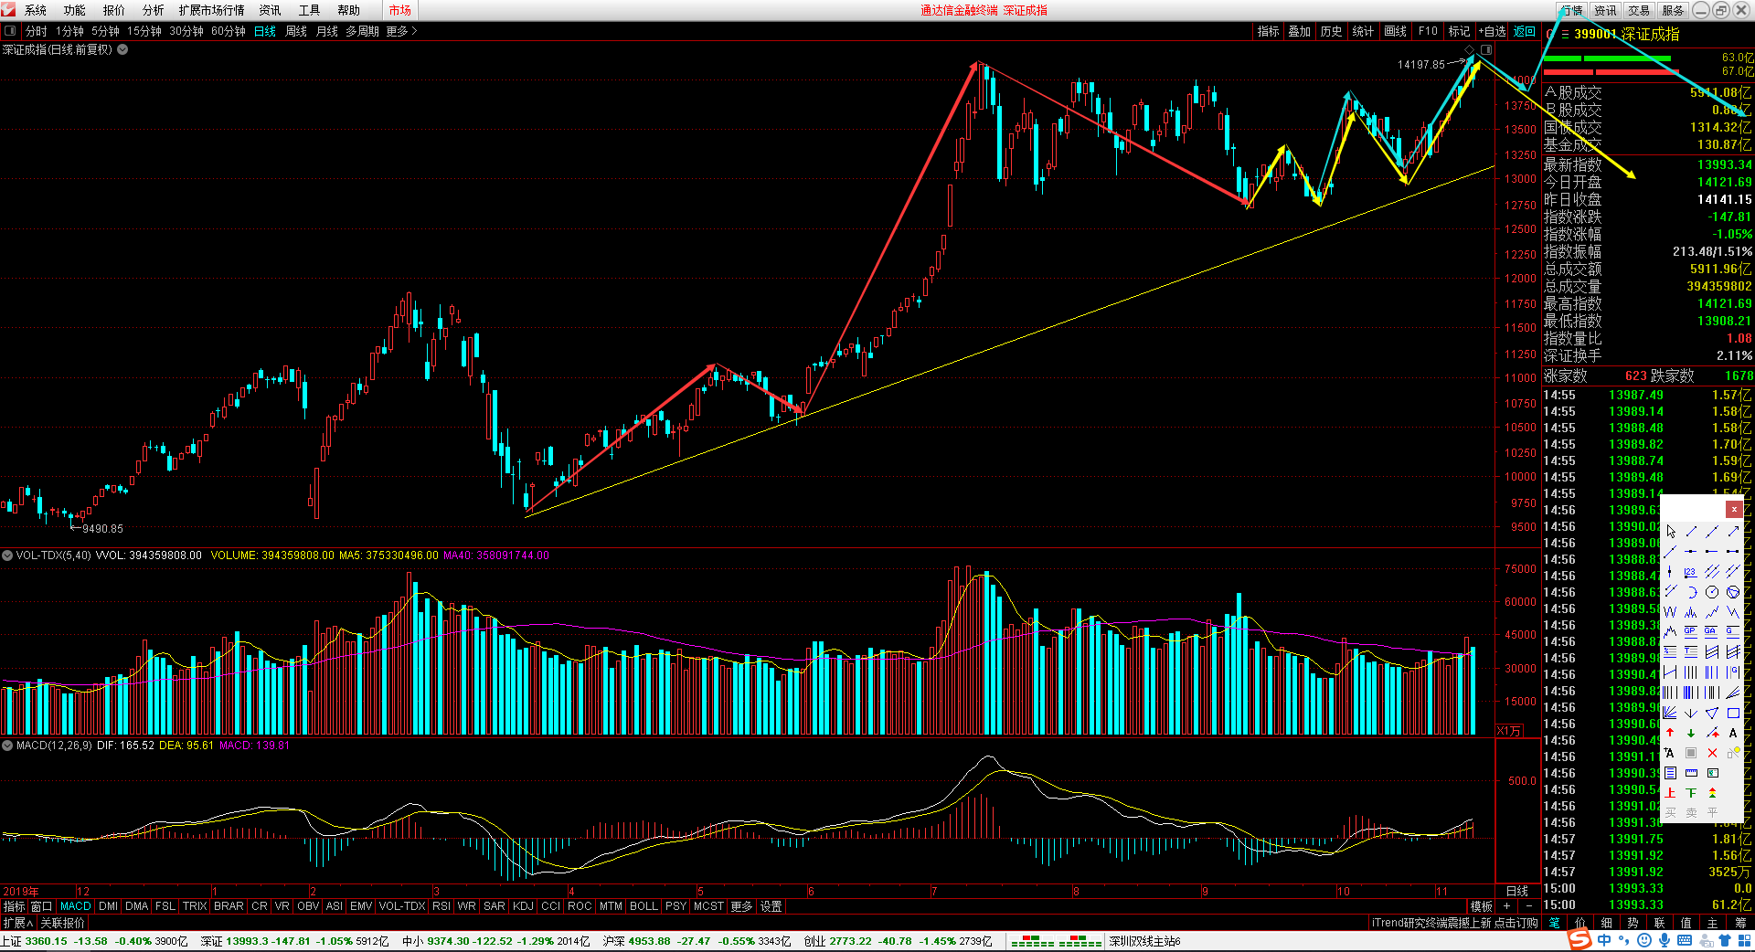Image resolution: width=1755 pixels, height=952 pixels.
Task: Click the +自选 add to watchlist button
Action: pos(1492,31)
